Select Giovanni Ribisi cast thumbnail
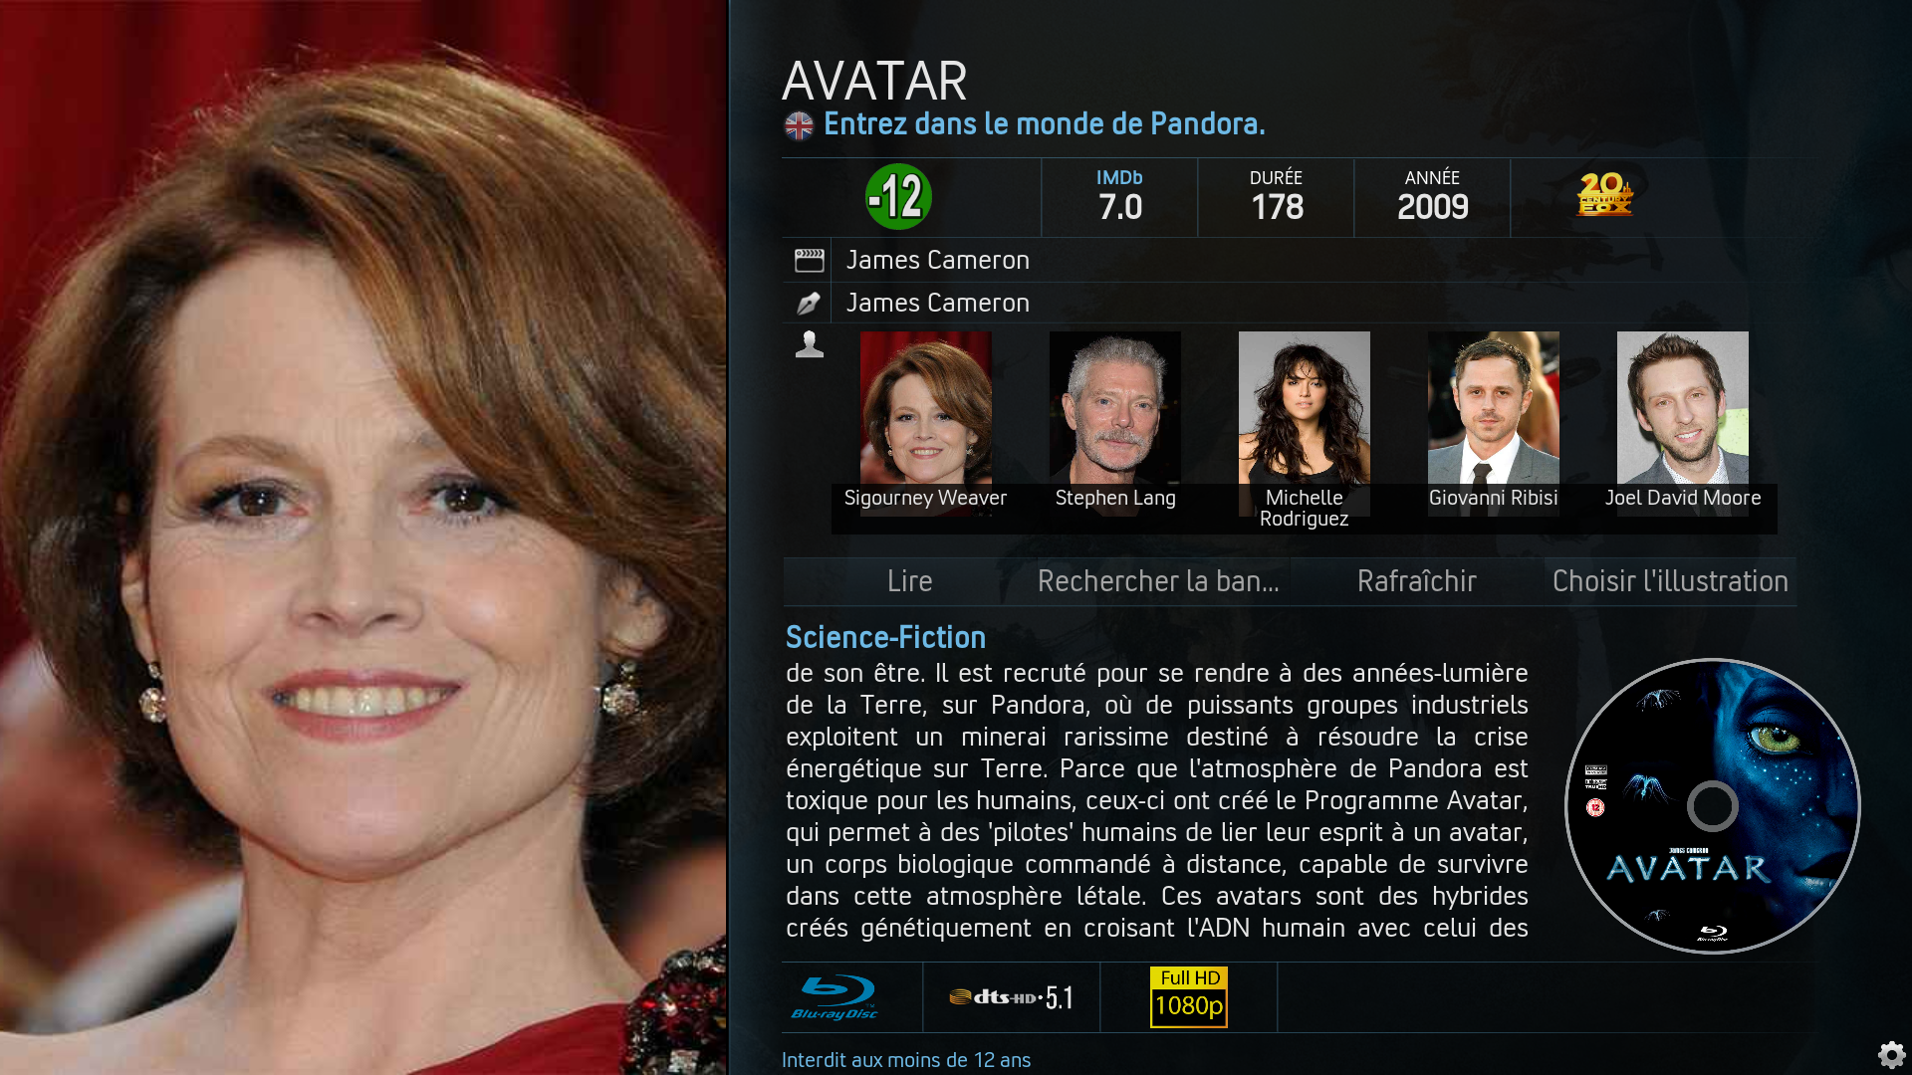 1493,423
